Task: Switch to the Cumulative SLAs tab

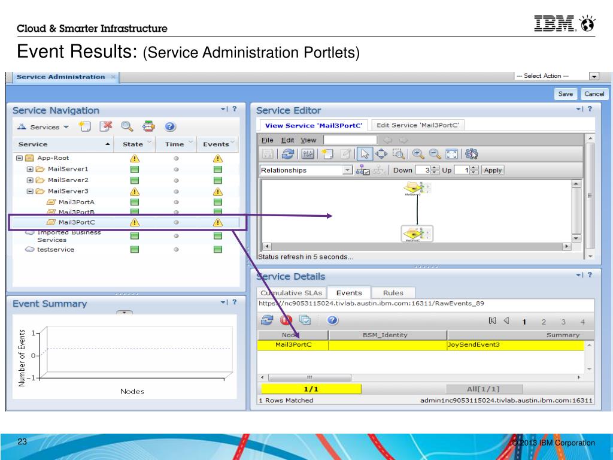Action: [x=292, y=293]
